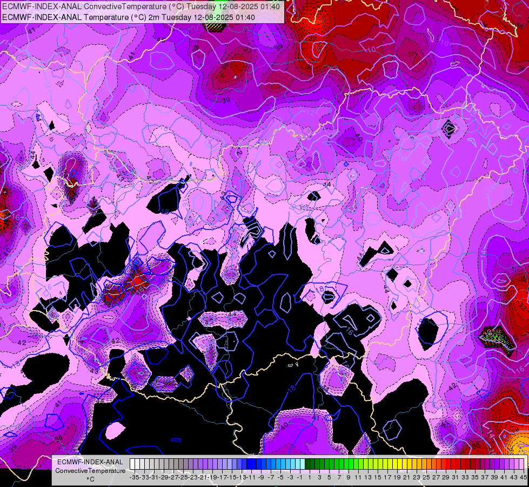This screenshot has height=487, width=529.
Task: Pick the dark green swatch above 1 in legend
Action: coord(307,464)
